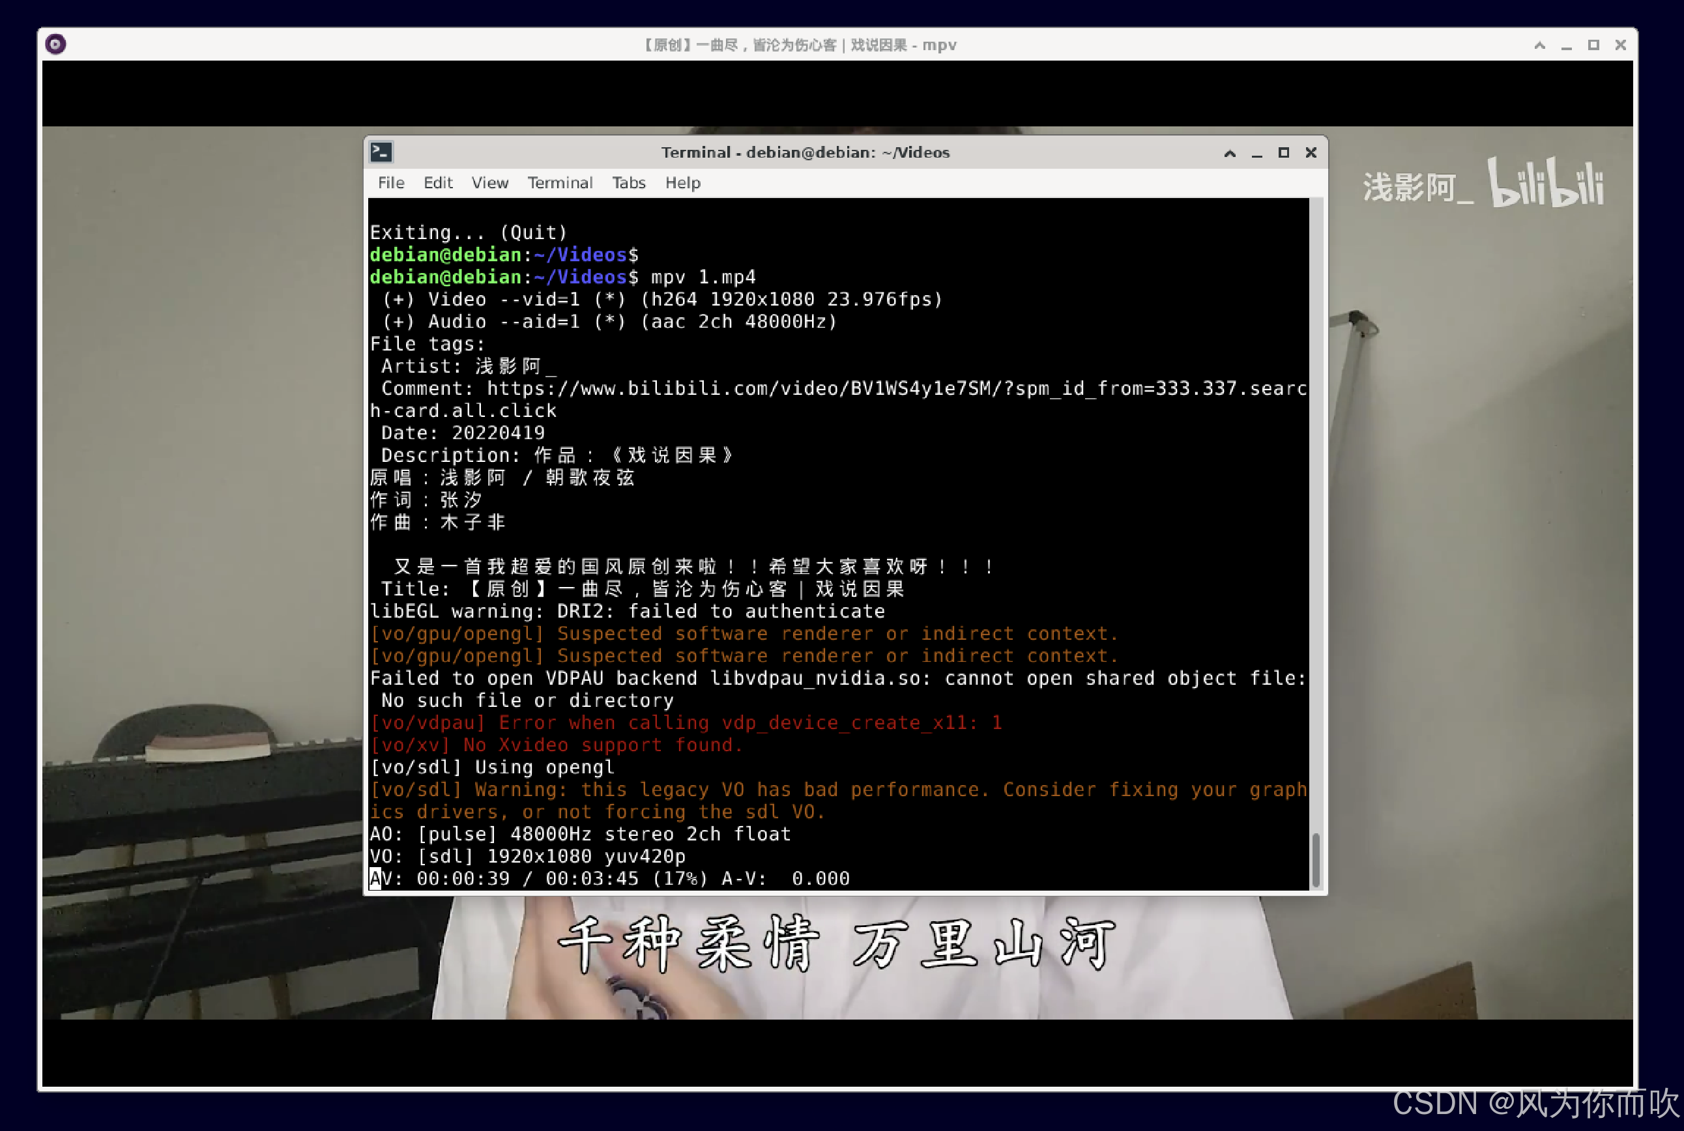Click the bilibili video URL in terminal output
1684x1131 pixels.
[x=895, y=388]
